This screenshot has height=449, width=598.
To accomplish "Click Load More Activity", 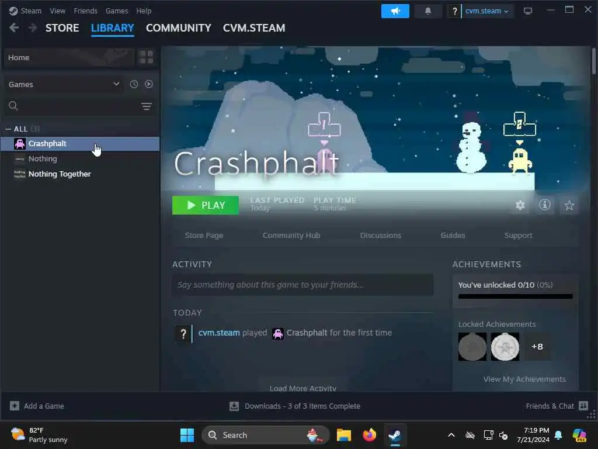I will [303, 388].
